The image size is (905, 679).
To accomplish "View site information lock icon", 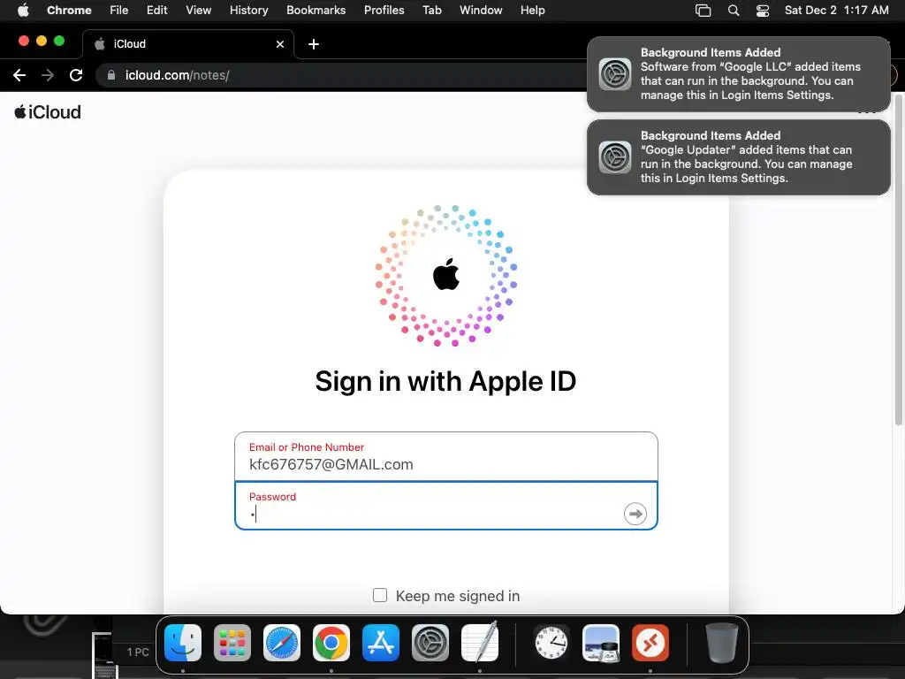I will tap(111, 75).
